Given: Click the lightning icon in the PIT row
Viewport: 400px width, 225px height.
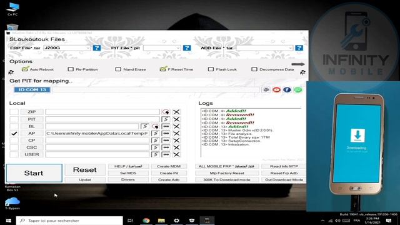Looking at the screenshot, I should pos(166,119).
